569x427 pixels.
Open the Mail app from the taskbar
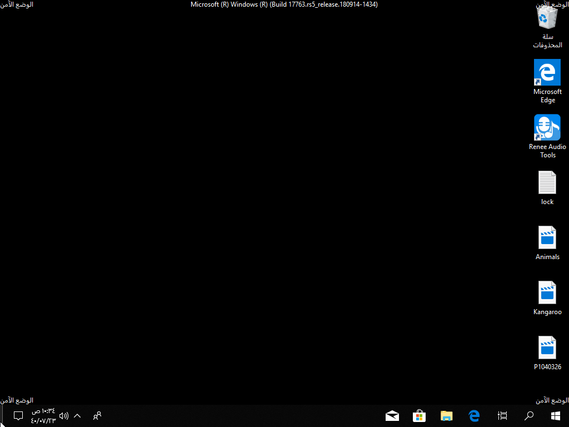point(392,416)
